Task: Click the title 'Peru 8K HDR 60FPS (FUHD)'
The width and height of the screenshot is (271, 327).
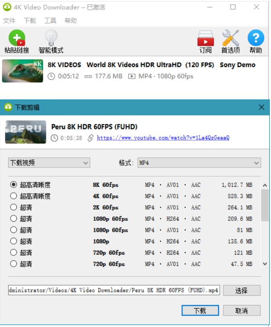Action: 94,126
